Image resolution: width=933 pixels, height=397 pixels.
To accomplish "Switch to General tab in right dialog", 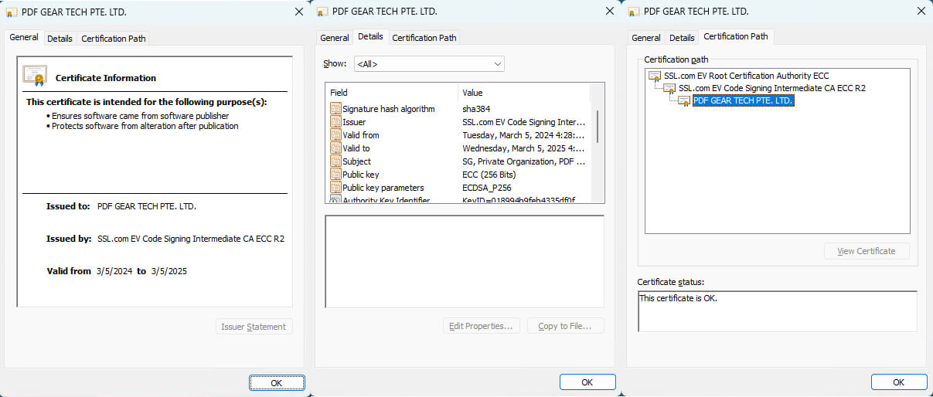I will (x=645, y=38).
